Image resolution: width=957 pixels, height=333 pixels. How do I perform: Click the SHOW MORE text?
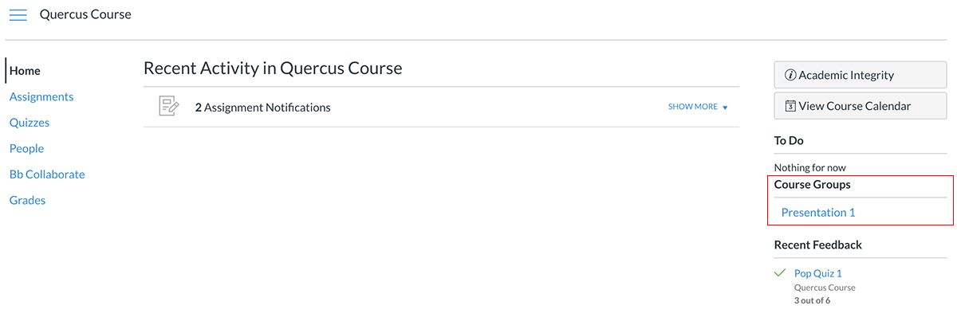(693, 107)
